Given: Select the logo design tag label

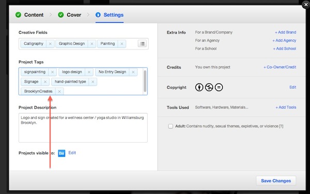Looking at the screenshot, I should pos(72,72).
